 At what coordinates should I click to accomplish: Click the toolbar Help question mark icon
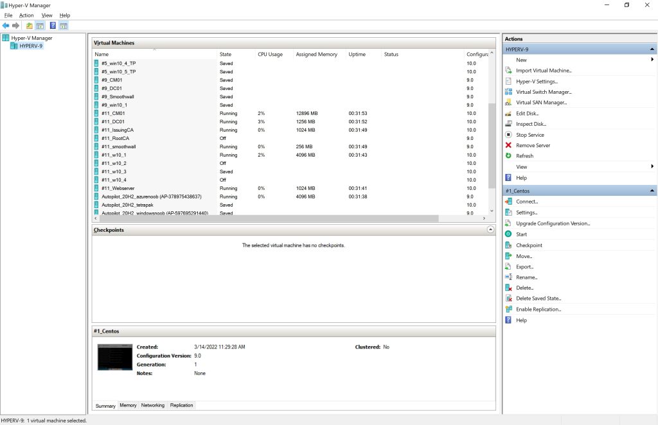click(53, 26)
